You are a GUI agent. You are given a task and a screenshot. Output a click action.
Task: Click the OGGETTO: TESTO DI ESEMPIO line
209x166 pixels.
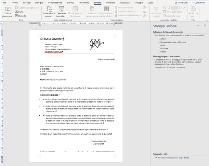pyautogui.click(x=53, y=80)
